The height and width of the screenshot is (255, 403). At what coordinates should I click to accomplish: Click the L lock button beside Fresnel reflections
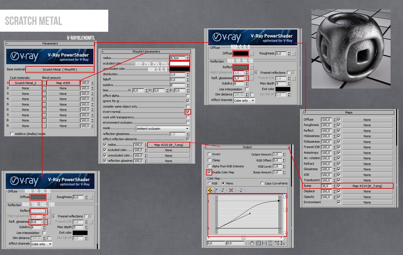(x=293, y=73)
